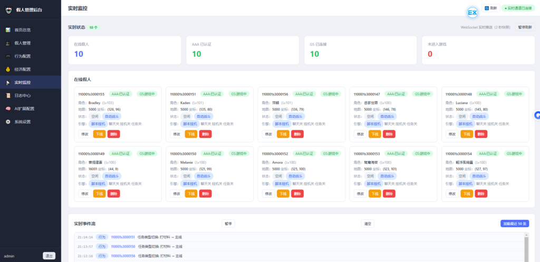Viewport: 540px width, 262px height.
Task: Click the event stream scrollbar thumb
Action: tap(526, 250)
